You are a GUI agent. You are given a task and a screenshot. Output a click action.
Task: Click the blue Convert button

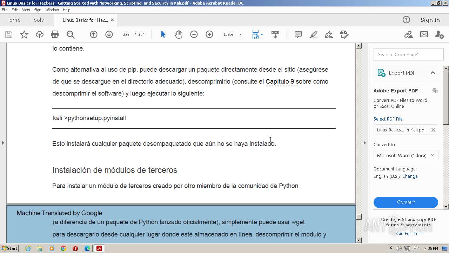coord(406,202)
